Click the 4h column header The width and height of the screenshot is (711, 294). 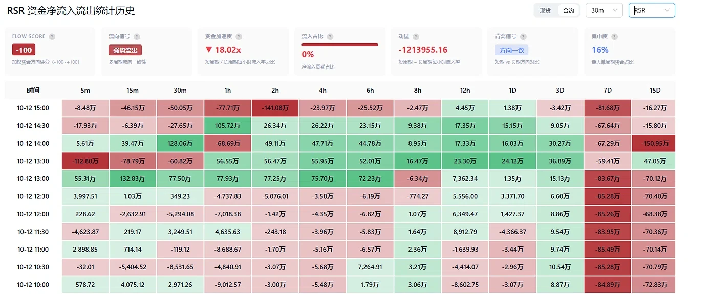322,91
